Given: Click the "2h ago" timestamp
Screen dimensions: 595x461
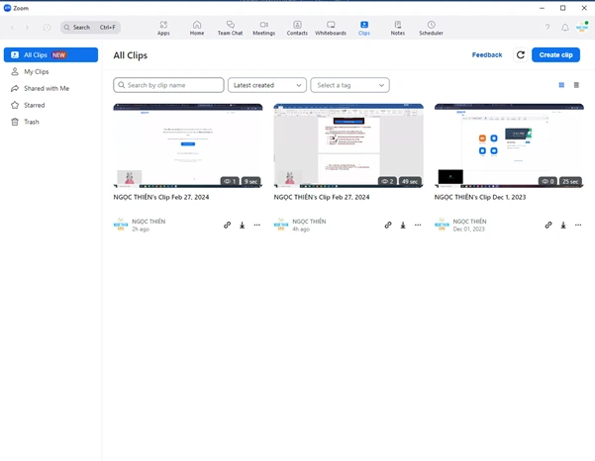Looking at the screenshot, I should coord(141,229).
